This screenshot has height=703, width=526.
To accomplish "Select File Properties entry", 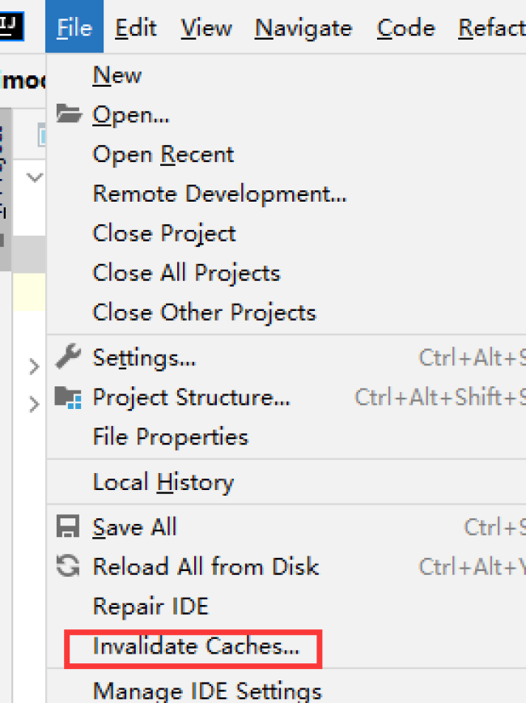I will point(170,437).
